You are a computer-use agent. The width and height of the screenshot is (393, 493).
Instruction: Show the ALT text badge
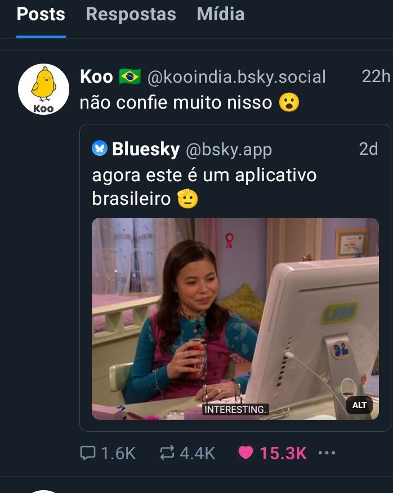359,405
